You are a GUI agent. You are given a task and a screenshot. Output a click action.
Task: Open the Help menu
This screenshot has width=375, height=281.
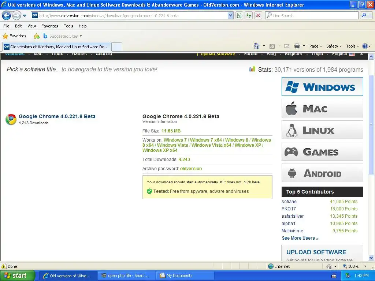coord(82,26)
